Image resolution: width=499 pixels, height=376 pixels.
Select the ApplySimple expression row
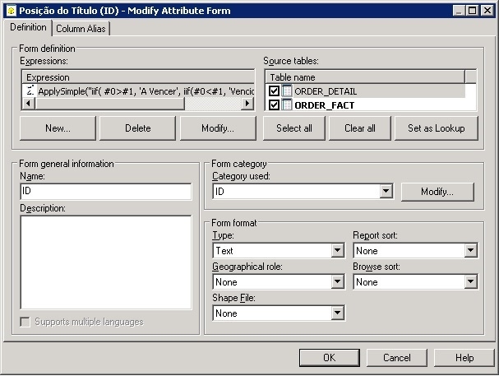tap(138, 91)
